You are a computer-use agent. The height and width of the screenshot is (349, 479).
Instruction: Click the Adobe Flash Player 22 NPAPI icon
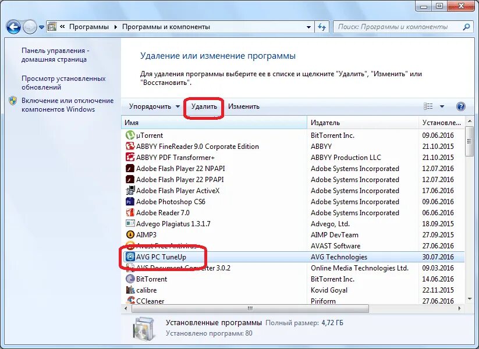(130, 168)
